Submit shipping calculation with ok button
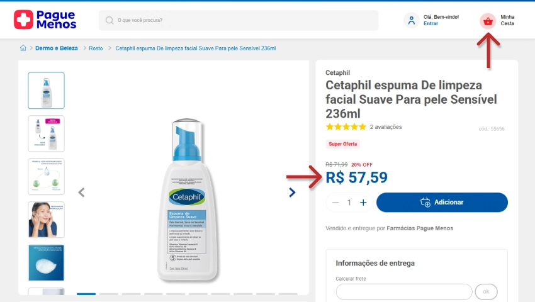Image resolution: width=535 pixels, height=302 pixels. 486,292
